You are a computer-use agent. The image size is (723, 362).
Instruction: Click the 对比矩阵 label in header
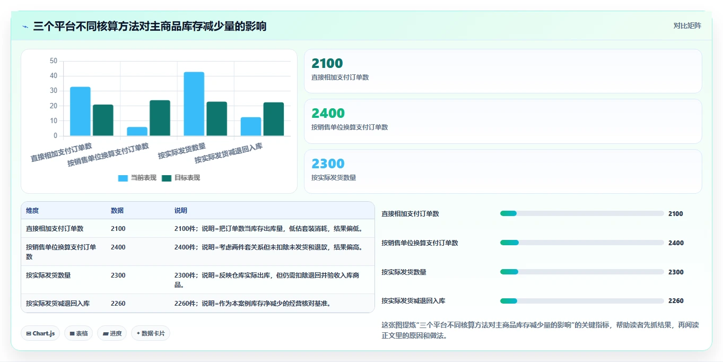(x=687, y=26)
